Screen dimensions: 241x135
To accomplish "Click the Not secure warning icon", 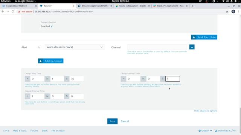I will pos(19,12).
